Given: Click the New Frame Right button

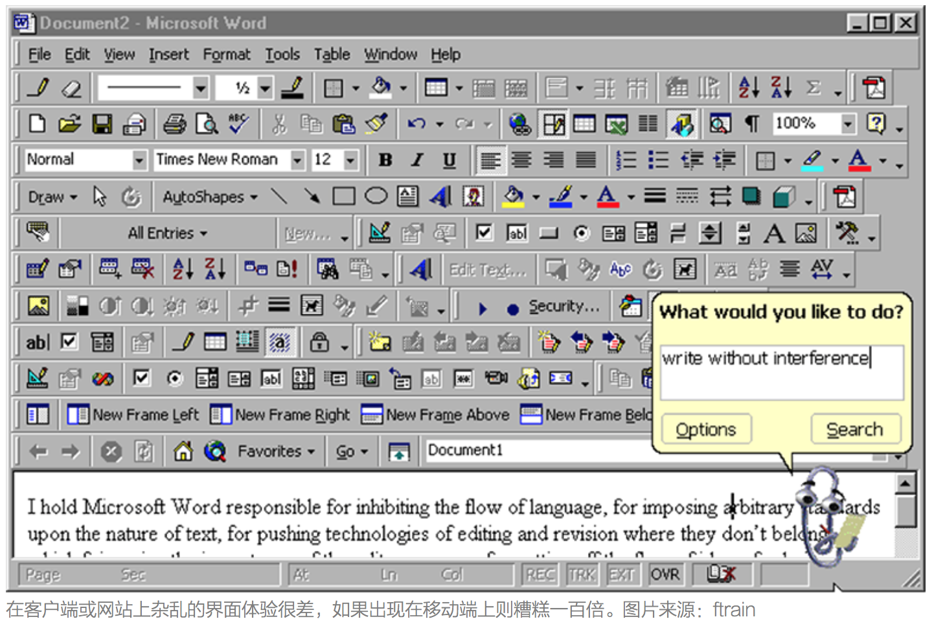Looking at the screenshot, I should click(280, 415).
